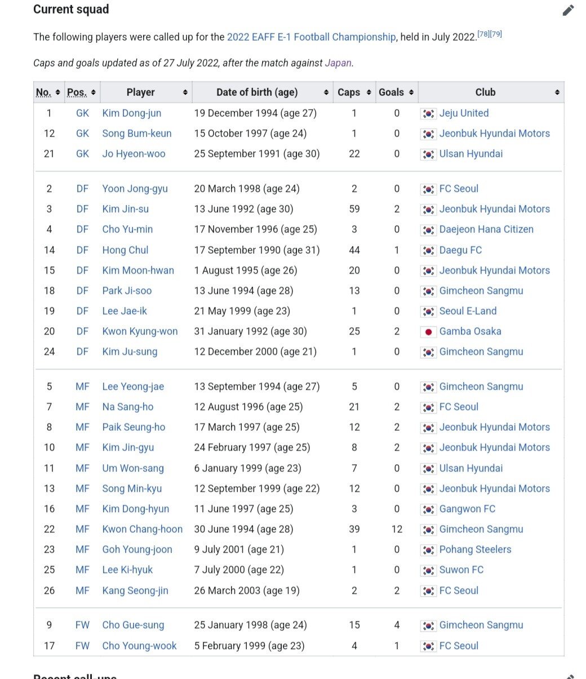
Task: Open the Japan match link
Action: (x=338, y=63)
